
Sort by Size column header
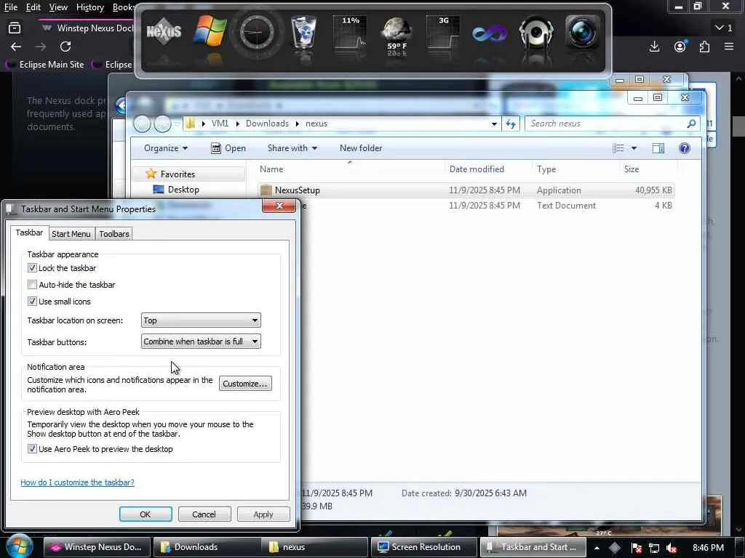click(x=632, y=169)
